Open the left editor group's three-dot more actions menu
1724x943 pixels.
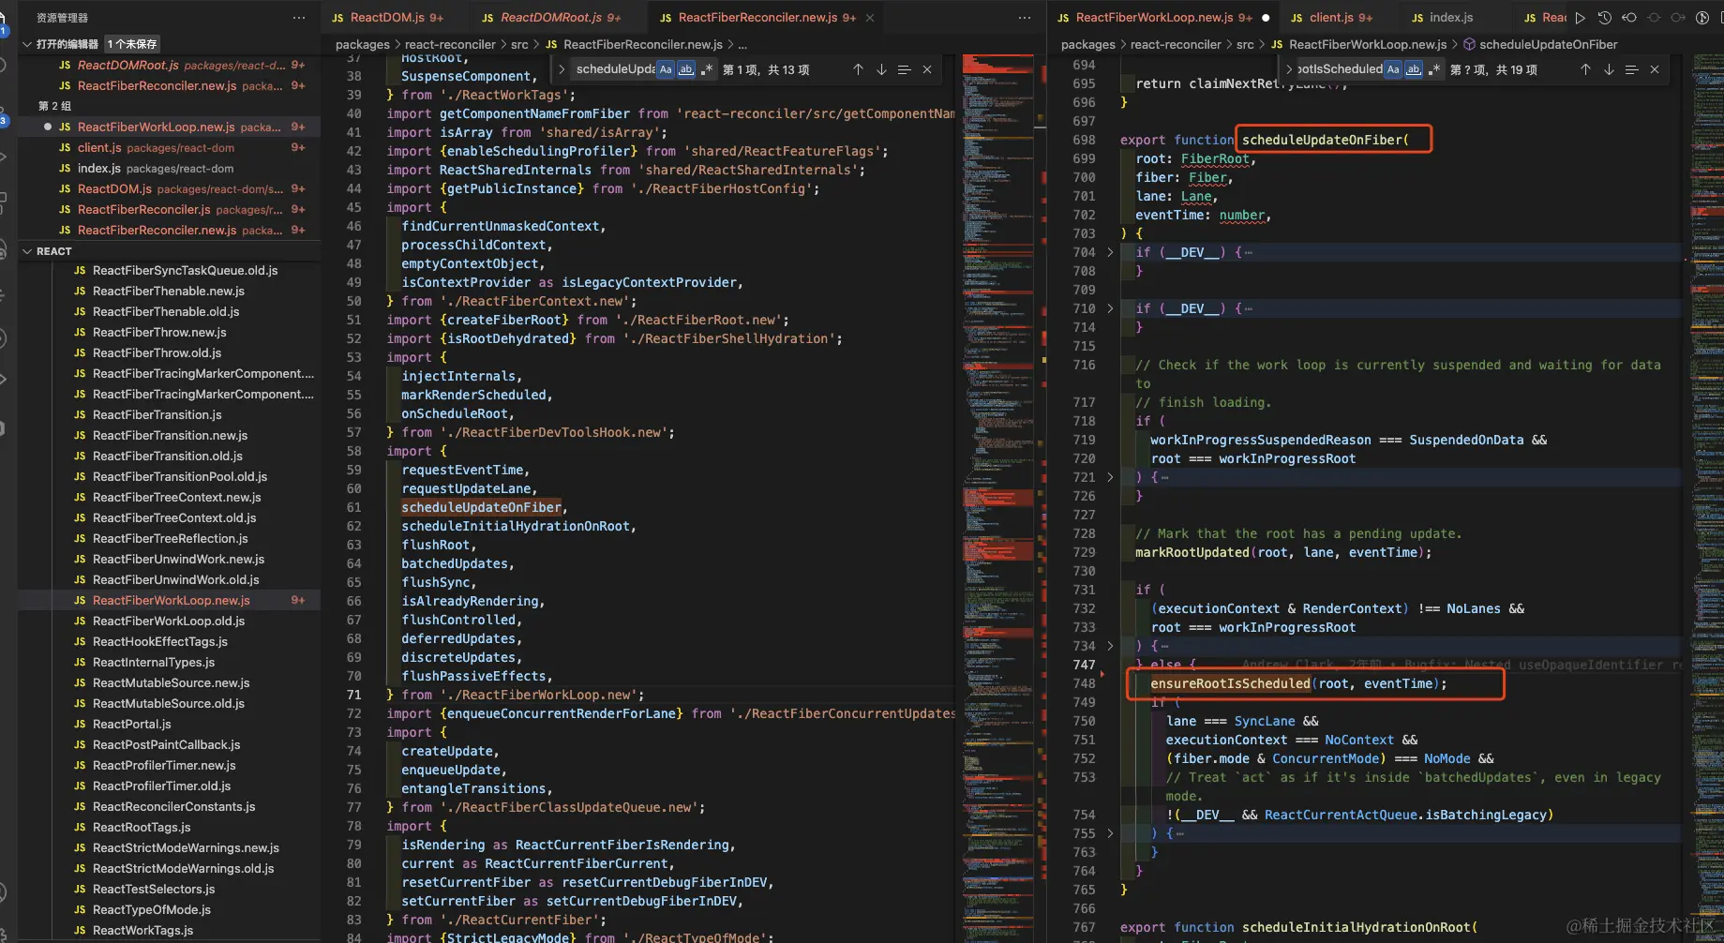[x=1025, y=18]
